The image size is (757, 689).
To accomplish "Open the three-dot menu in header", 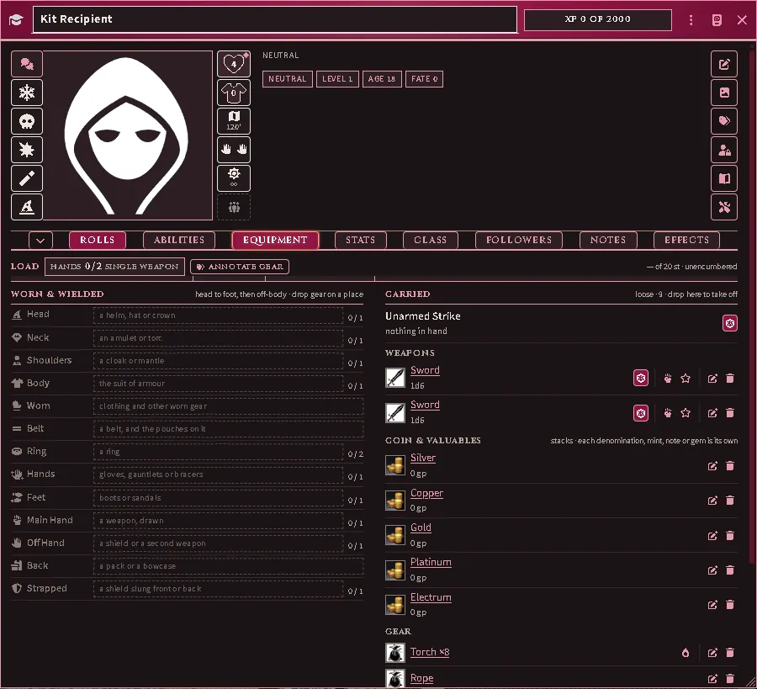I will pos(691,20).
